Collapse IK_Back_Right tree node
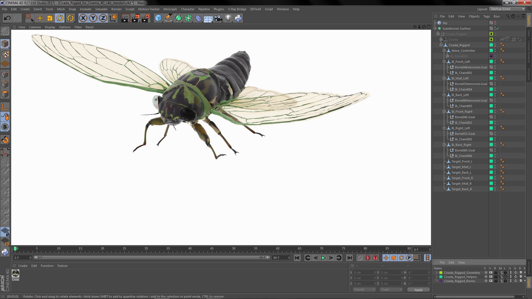The height and width of the screenshot is (299, 532). click(444, 145)
